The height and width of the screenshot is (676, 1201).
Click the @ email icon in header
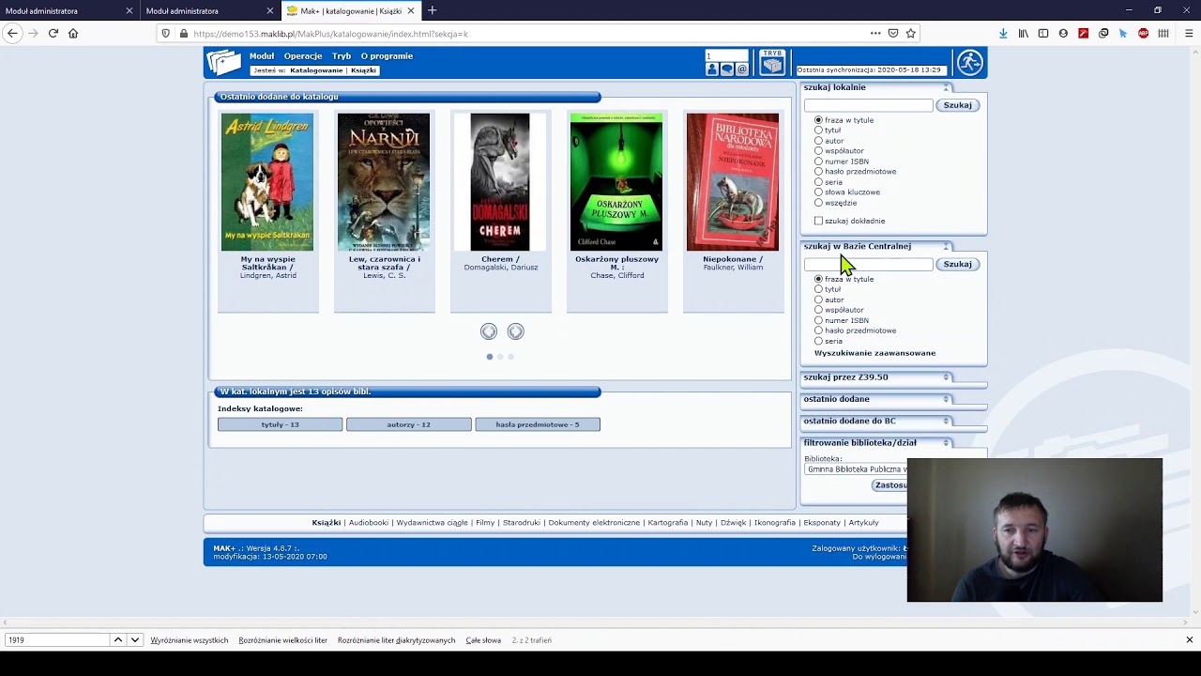742,69
